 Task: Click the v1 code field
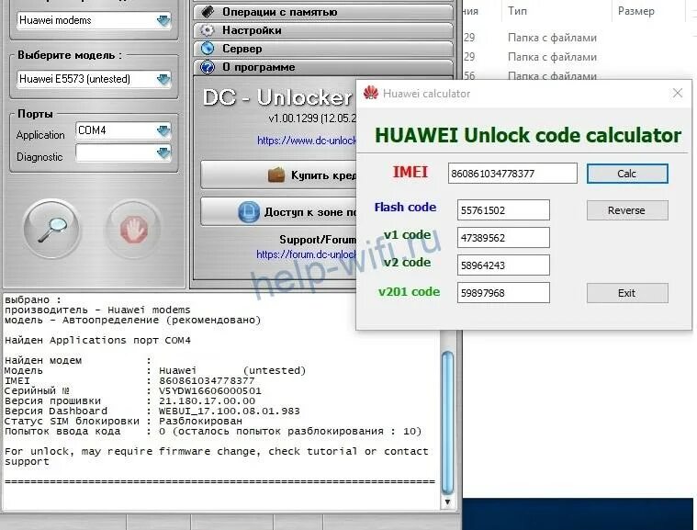click(x=503, y=237)
